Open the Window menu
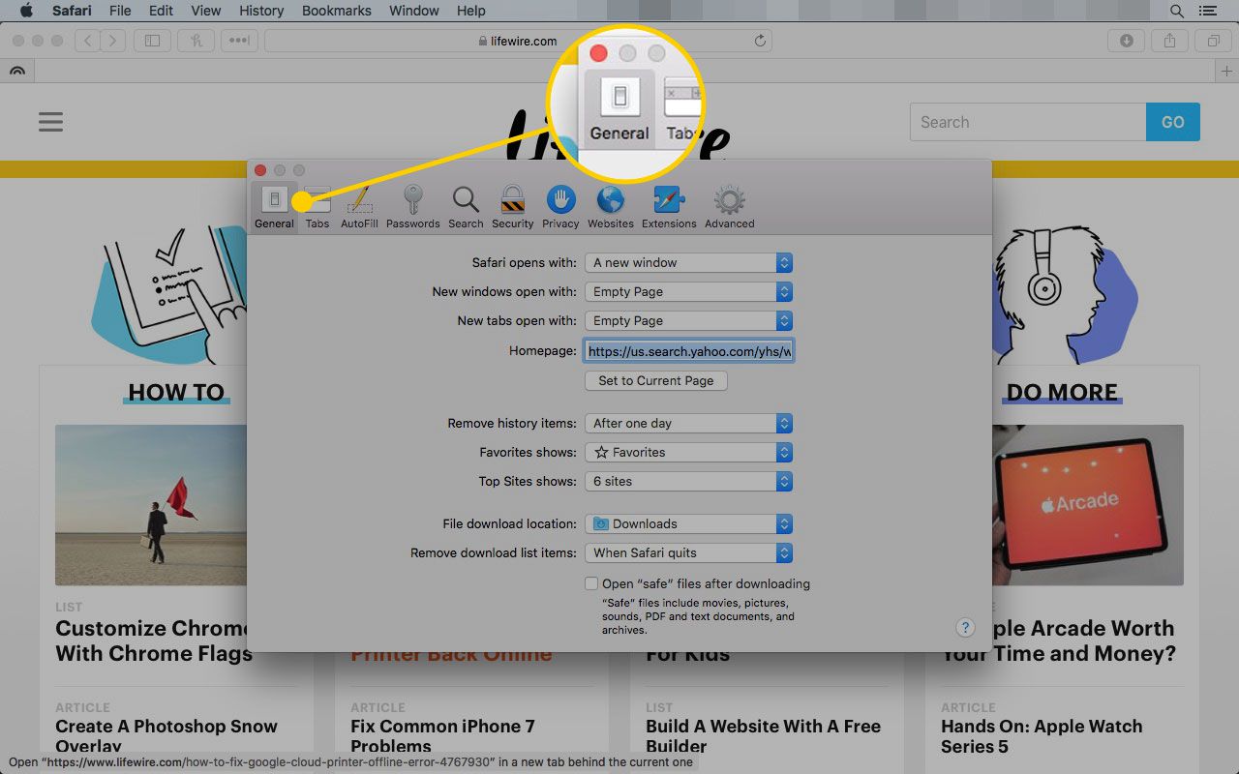The height and width of the screenshot is (774, 1239). coord(413,11)
